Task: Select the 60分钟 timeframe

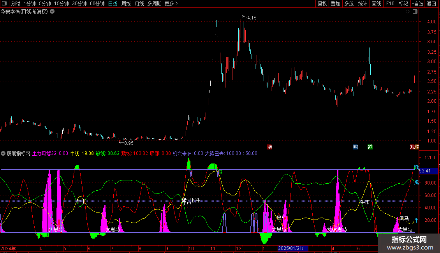Action: (x=97, y=4)
